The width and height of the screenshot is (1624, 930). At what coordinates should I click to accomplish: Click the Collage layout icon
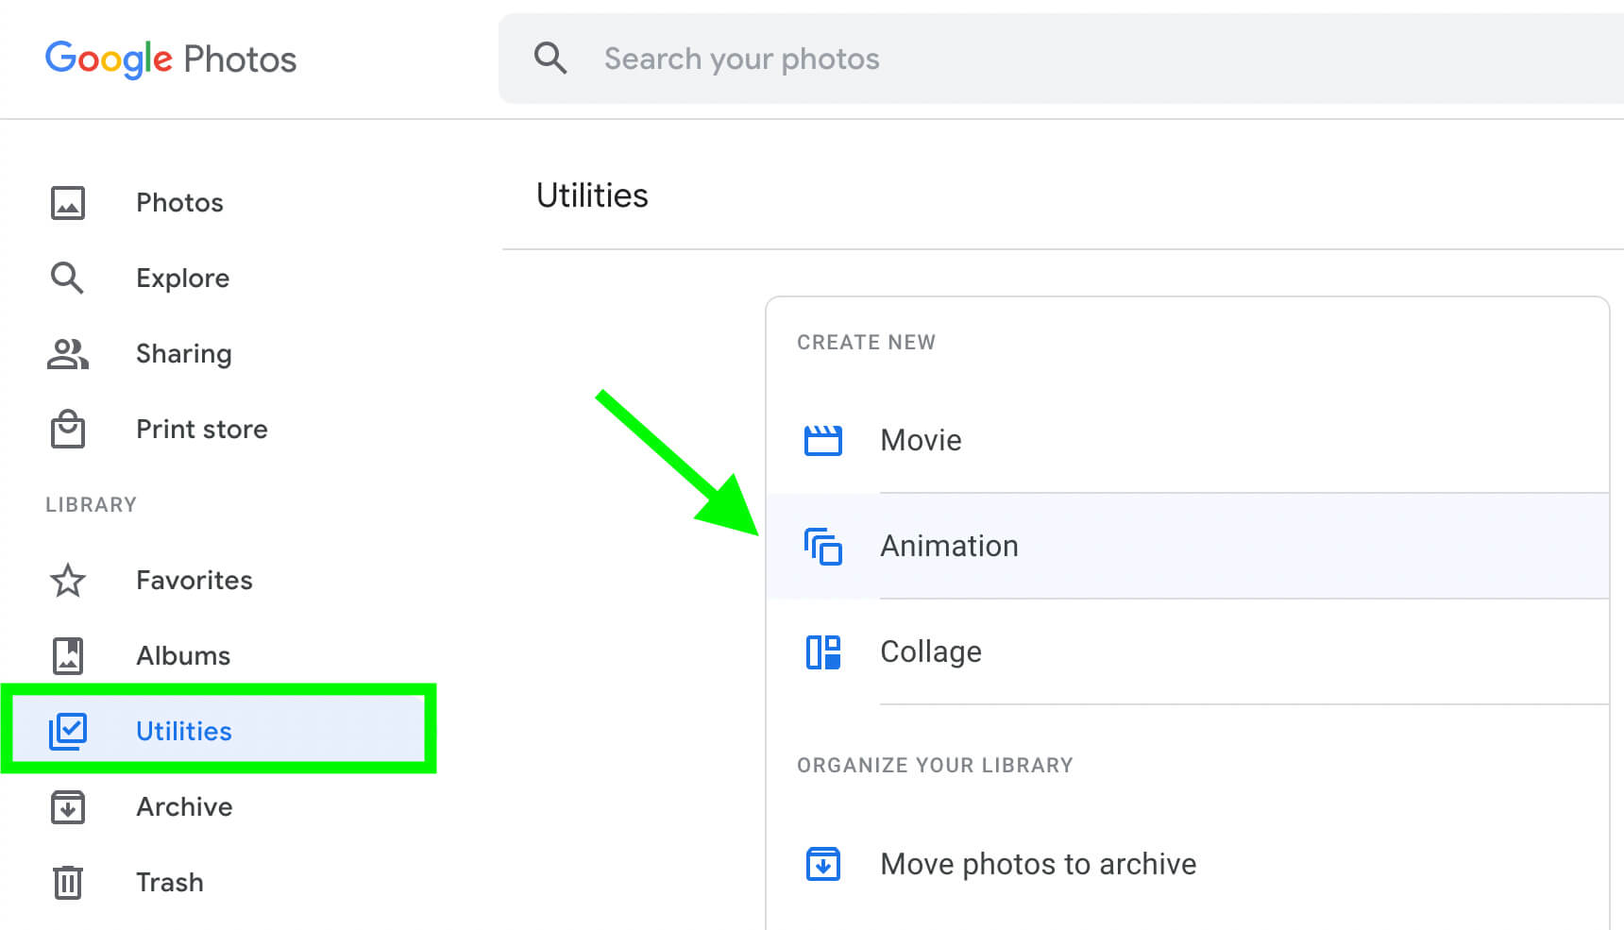point(822,652)
